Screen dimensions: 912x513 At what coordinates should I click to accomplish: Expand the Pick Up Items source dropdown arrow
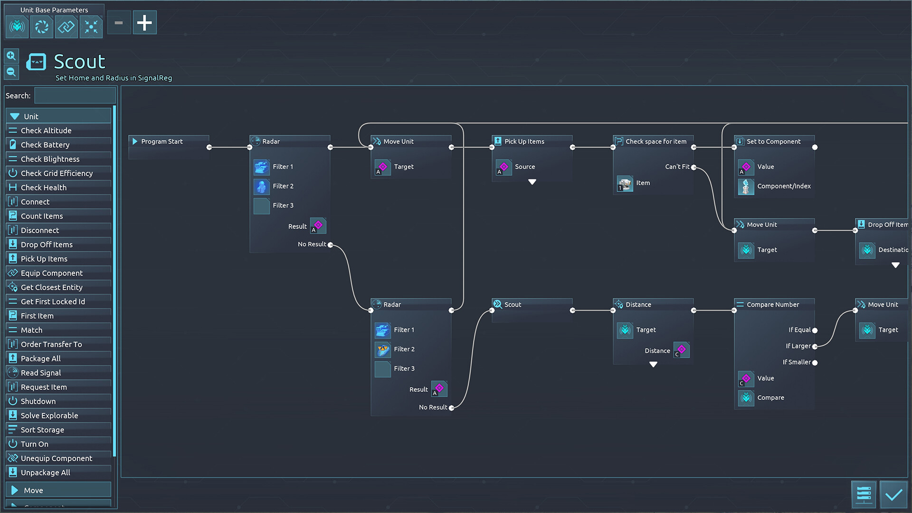532,182
